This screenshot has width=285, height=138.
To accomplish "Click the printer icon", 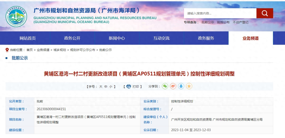I will point(129,86).
